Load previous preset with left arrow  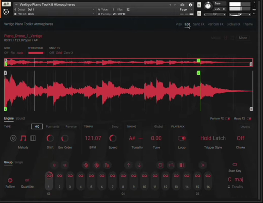(x=170, y=5)
